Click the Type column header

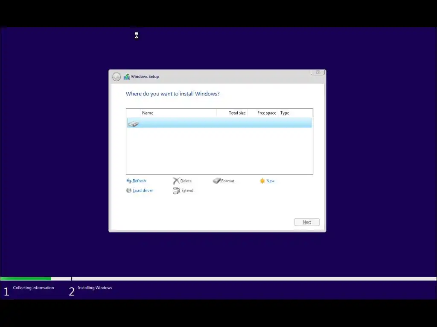pos(285,113)
